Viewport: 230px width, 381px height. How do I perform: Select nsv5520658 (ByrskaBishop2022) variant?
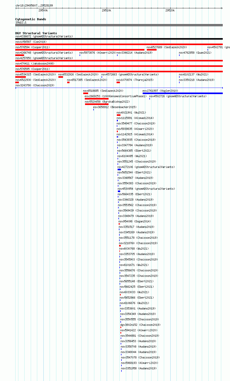[107, 102]
